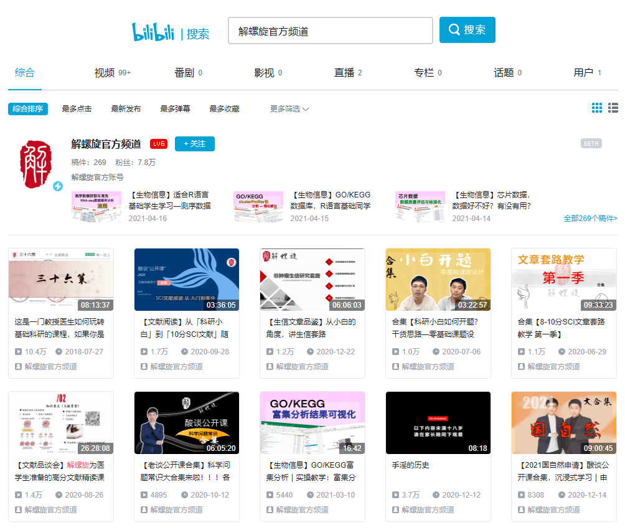Open the 番剧 tab
The image size is (625, 530).
[188, 73]
